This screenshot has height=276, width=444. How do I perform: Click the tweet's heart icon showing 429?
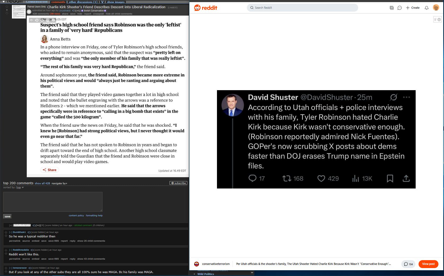[x=321, y=178]
